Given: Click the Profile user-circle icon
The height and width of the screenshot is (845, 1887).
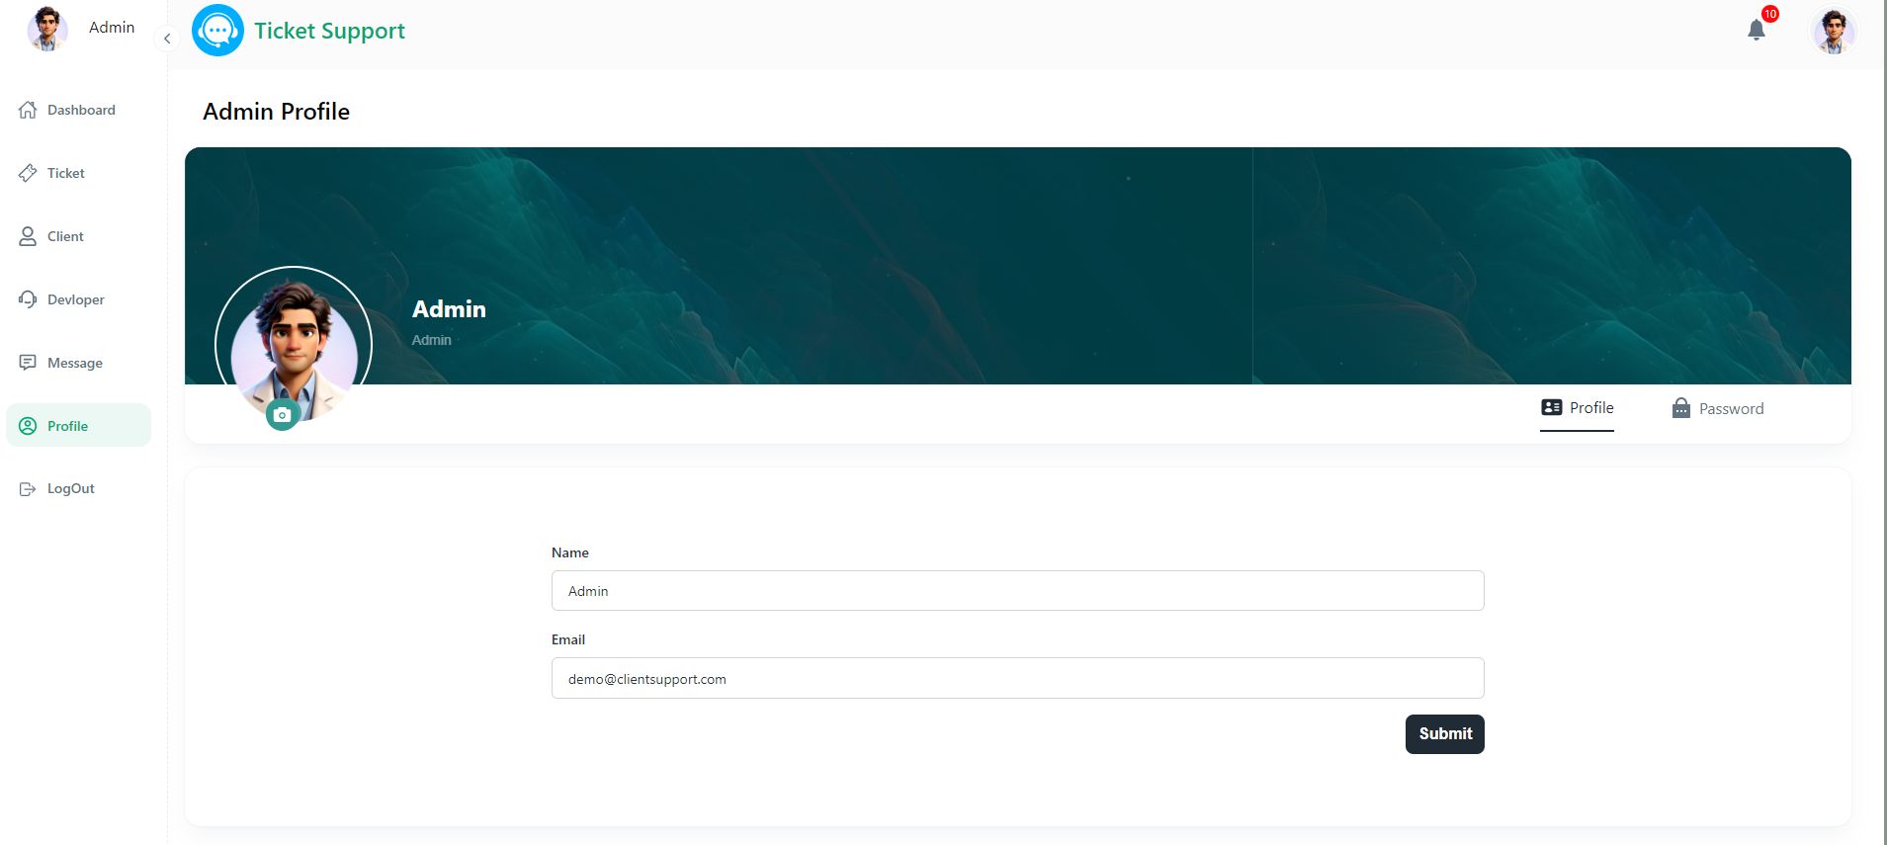Looking at the screenshot, I should [x=28, y=426].
